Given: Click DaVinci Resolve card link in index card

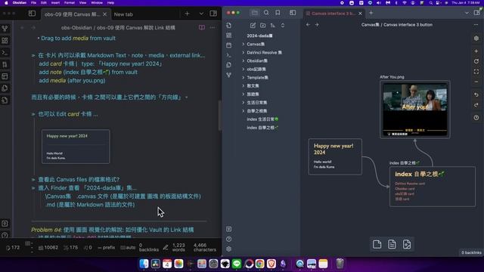Looking at the screenshot, I should 410,184.
